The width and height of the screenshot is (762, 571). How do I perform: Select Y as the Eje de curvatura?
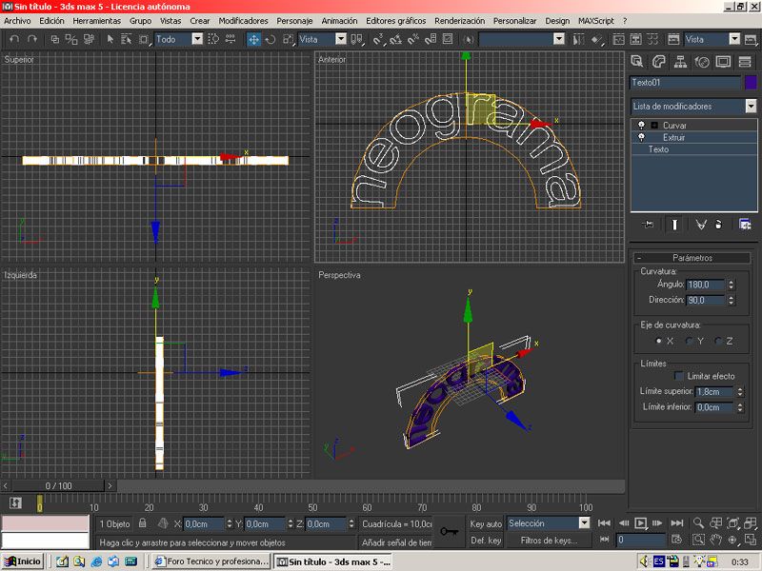click(689, 341)
